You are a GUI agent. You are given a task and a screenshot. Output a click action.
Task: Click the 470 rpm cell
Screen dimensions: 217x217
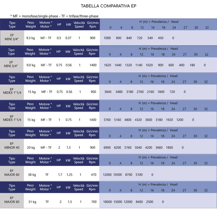(94, 175)
